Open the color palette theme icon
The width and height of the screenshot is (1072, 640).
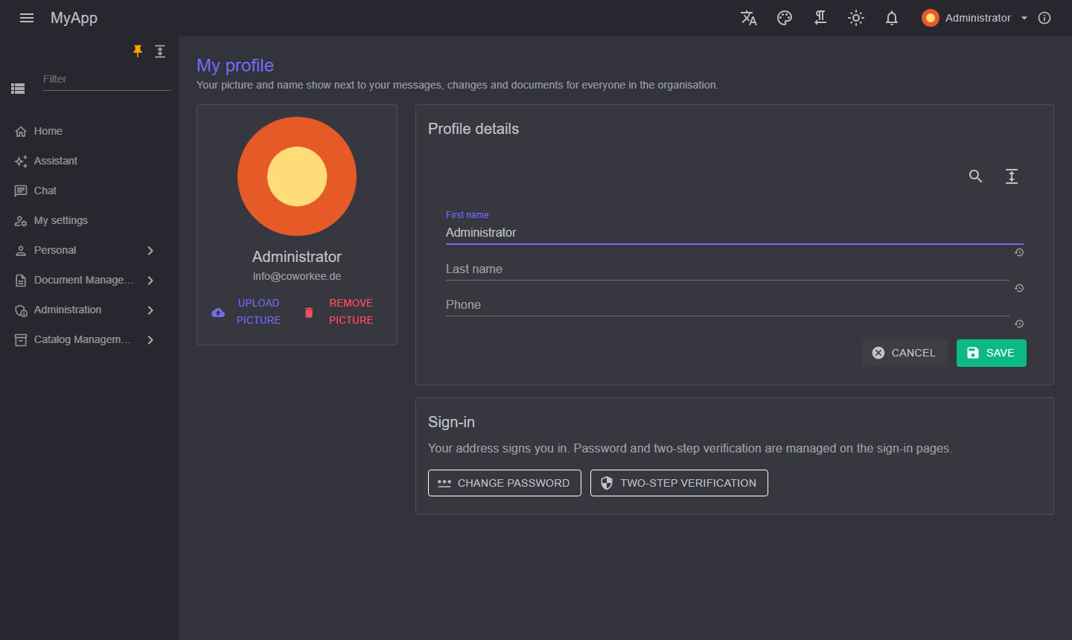point(785,18)
